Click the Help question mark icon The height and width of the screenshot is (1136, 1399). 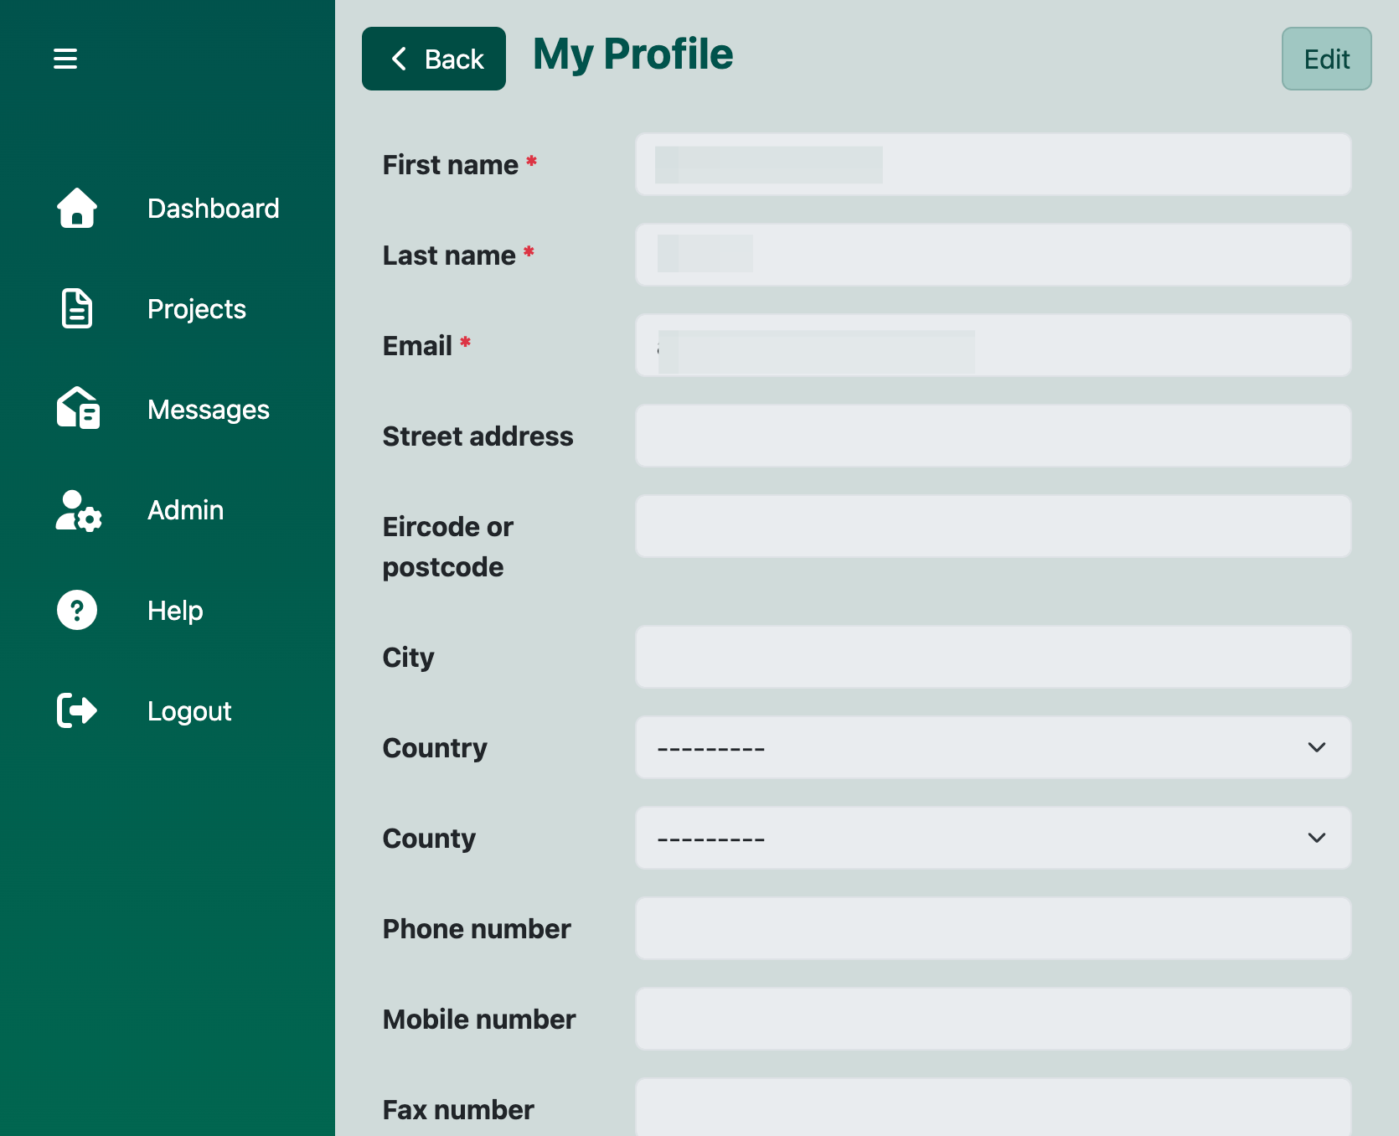77,610
